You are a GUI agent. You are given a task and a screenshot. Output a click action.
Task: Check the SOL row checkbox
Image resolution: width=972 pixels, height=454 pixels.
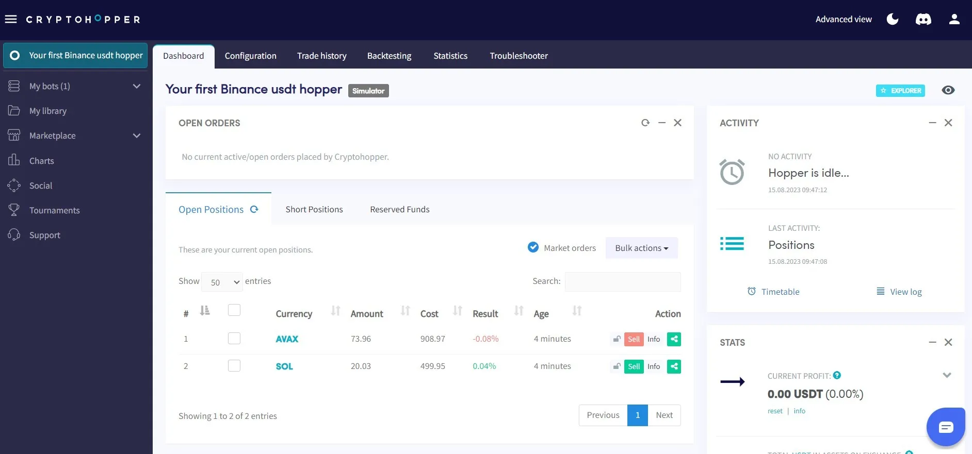(x=234, y=365)
